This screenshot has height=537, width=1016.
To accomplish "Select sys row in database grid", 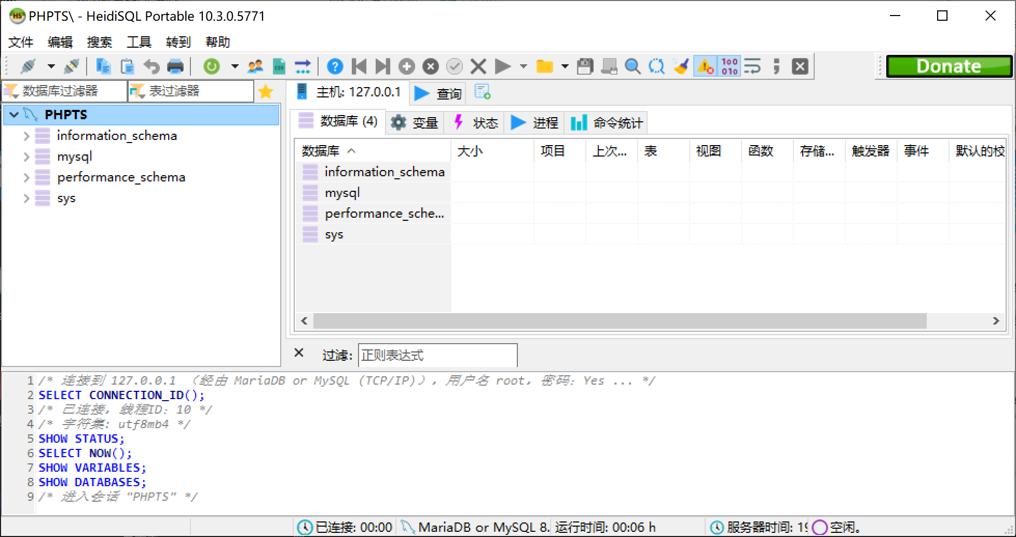I will pos(373,234).
